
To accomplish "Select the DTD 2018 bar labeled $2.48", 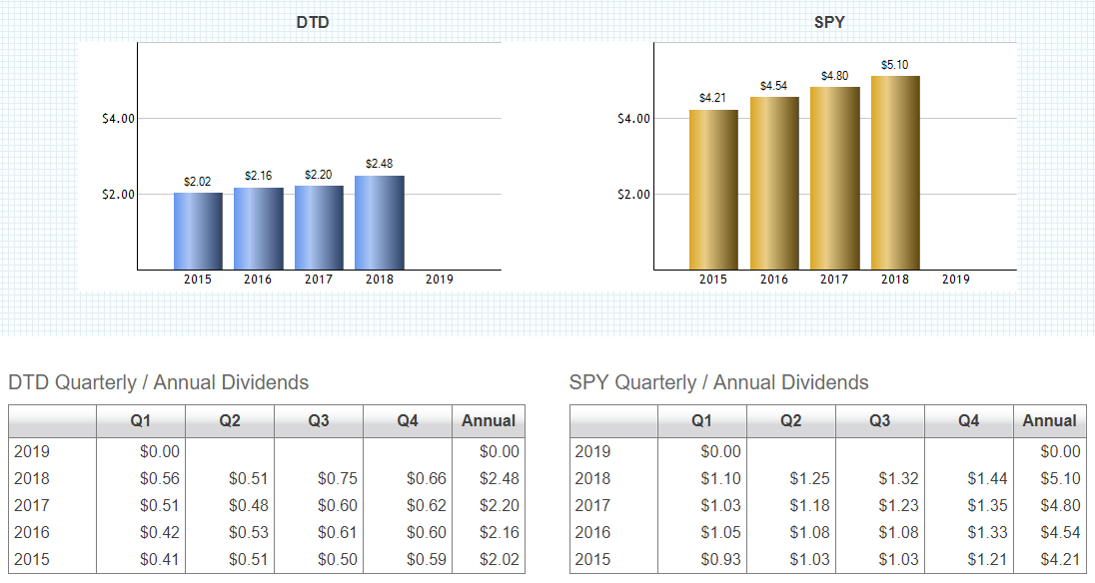I will [x=380, y=223].
